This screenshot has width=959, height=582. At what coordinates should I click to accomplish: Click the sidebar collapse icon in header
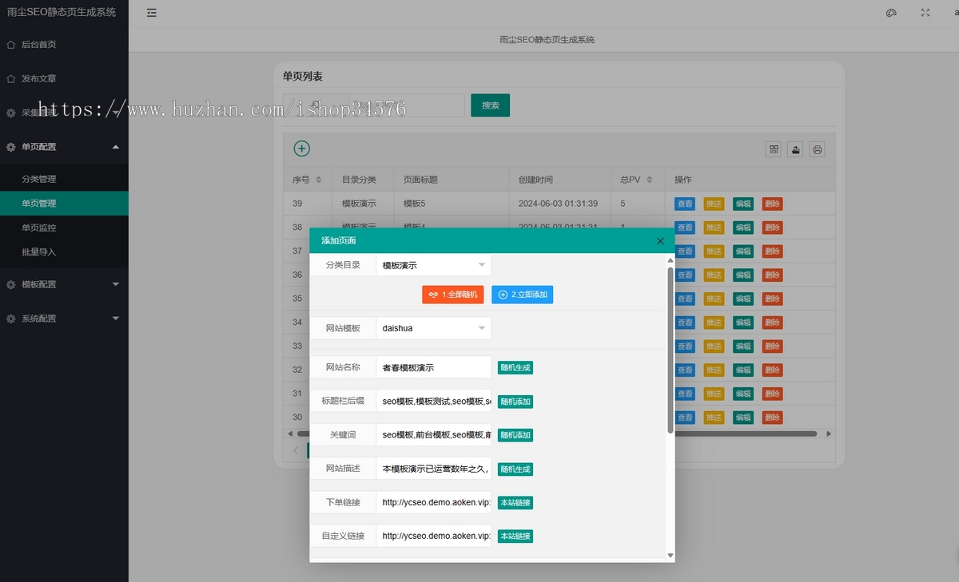[152, 13]
